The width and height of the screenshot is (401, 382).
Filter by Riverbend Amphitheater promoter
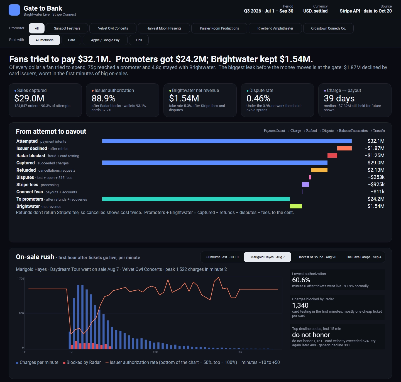pos(275,28)
